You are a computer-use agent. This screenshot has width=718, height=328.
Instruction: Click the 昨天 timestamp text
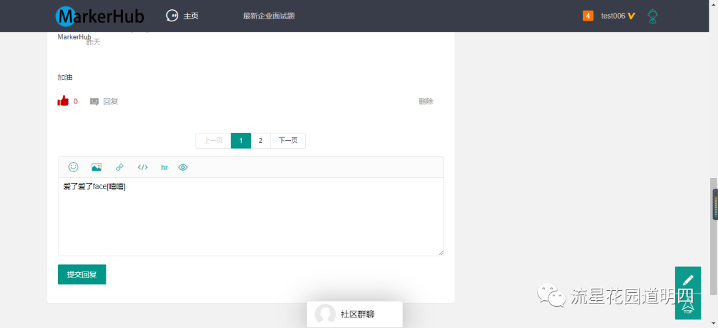93,42
